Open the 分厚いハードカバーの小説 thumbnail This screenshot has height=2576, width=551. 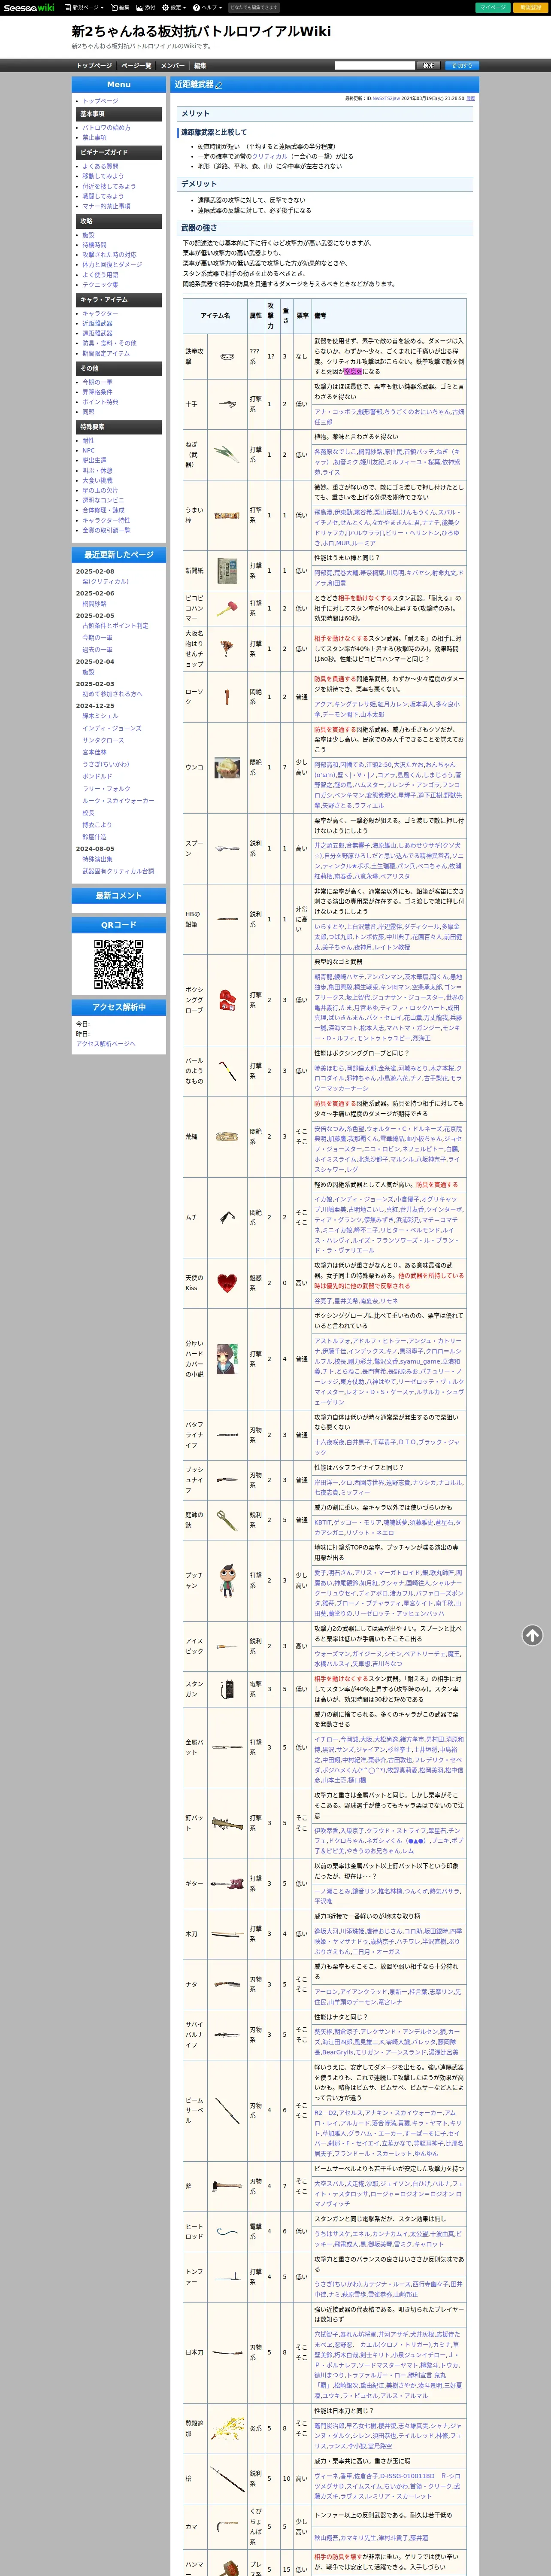pos(227,1359)
